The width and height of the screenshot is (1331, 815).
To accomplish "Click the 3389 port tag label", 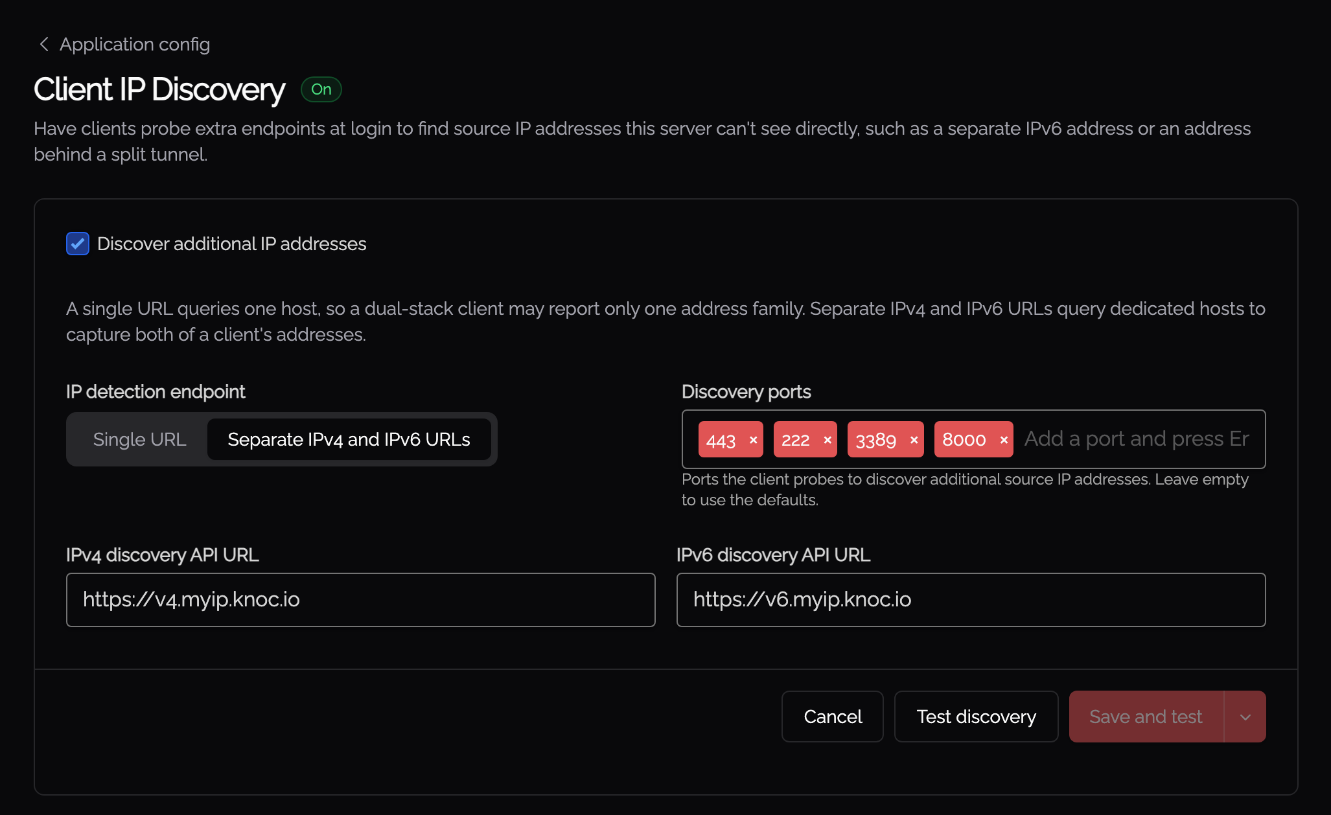I will (875, 440).
